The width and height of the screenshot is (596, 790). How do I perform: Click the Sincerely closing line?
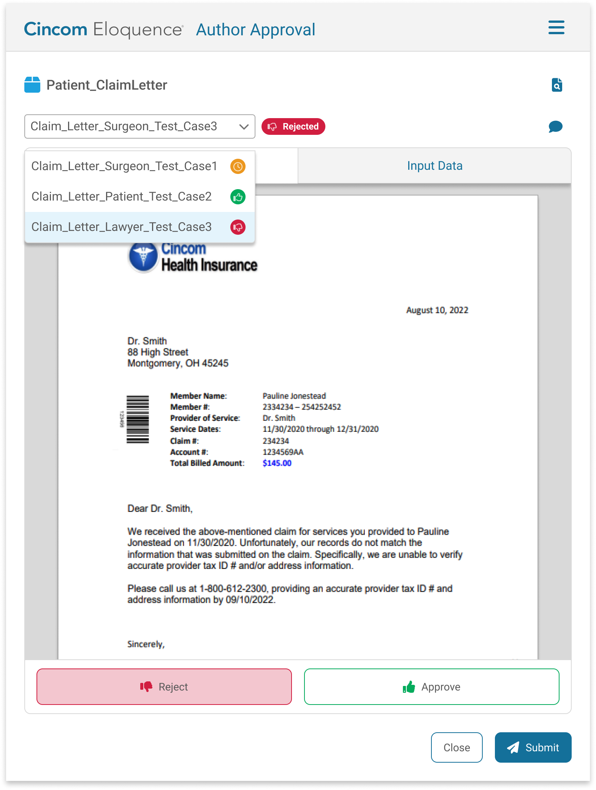146,644
